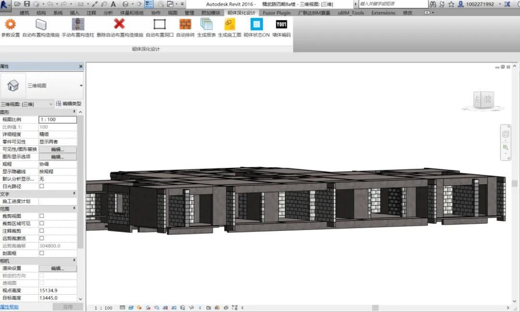Enable the 注释裁剪 checkbox
Viewport: 520px width, 312px height.
(42, 231)
